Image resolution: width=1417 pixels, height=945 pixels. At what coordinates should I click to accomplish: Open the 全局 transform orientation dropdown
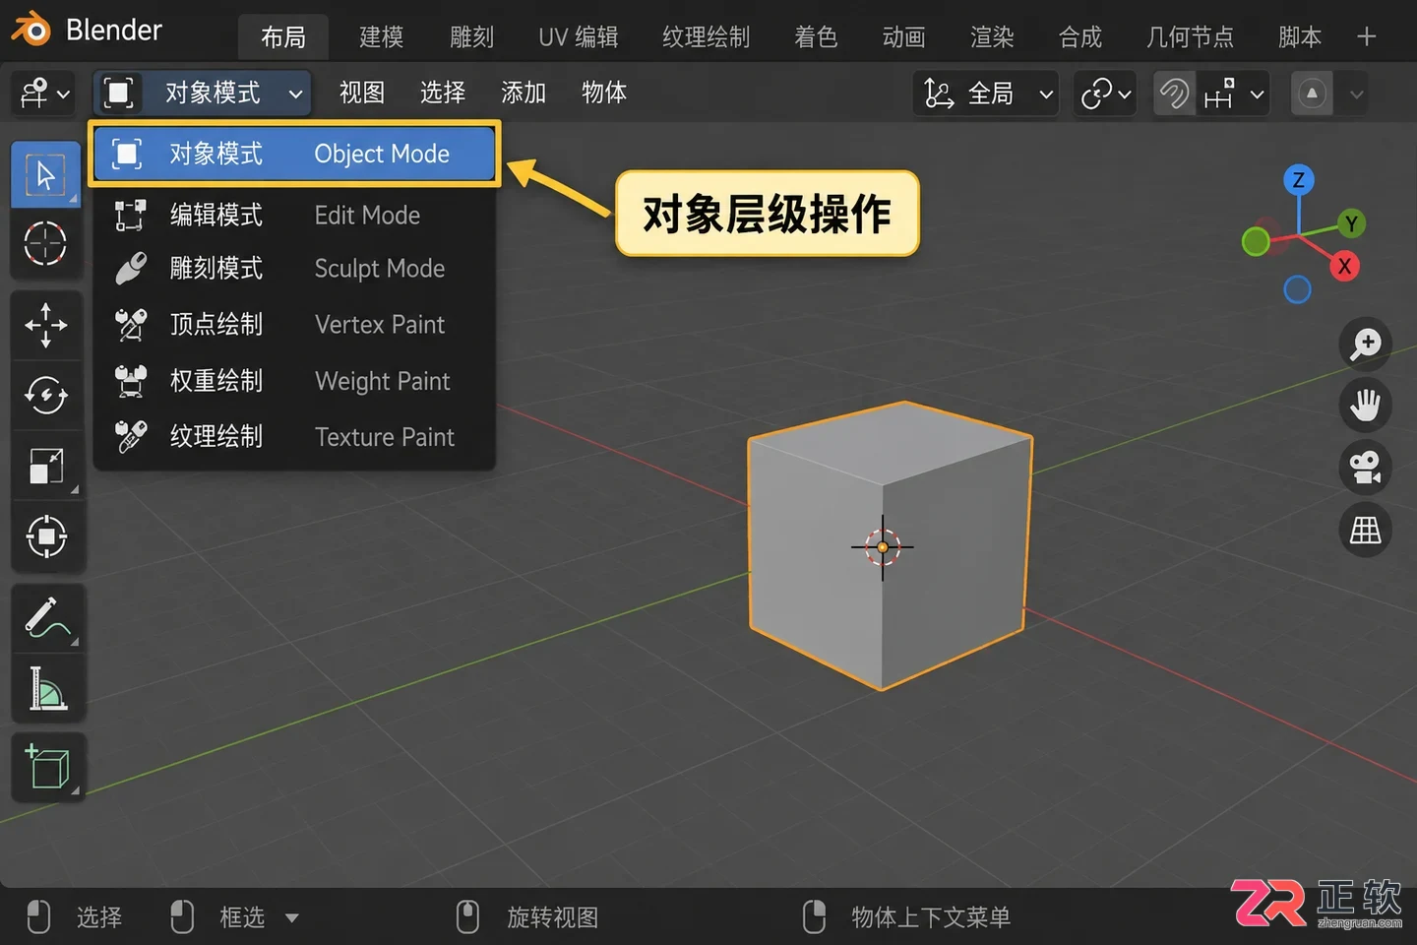tap(987, 94)
